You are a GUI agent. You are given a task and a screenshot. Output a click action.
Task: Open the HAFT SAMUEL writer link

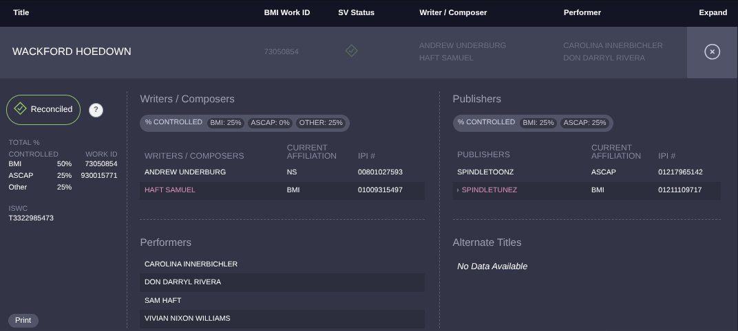tap(170, 190)
